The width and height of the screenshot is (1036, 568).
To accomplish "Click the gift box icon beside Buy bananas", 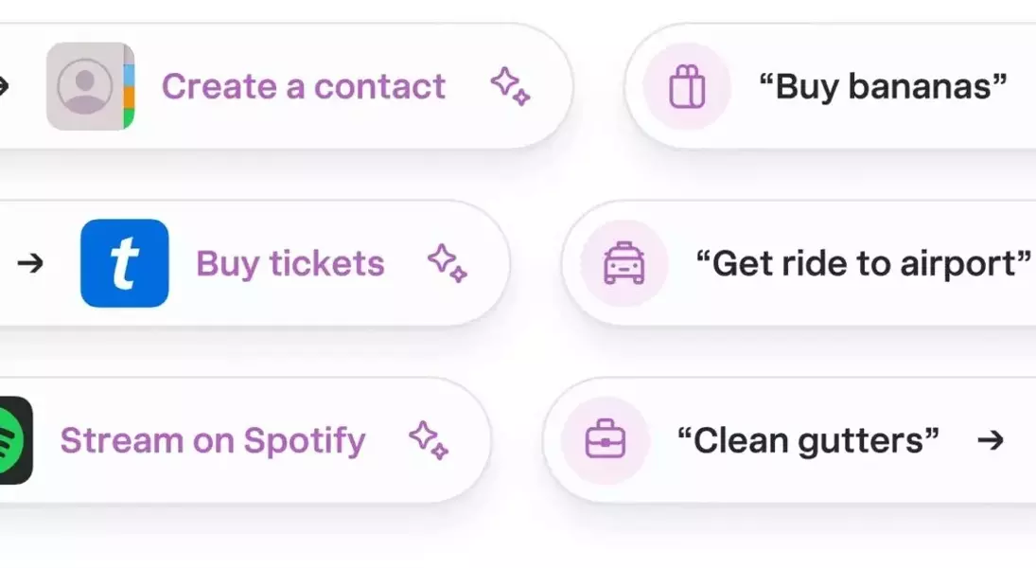I will (687, 87).
